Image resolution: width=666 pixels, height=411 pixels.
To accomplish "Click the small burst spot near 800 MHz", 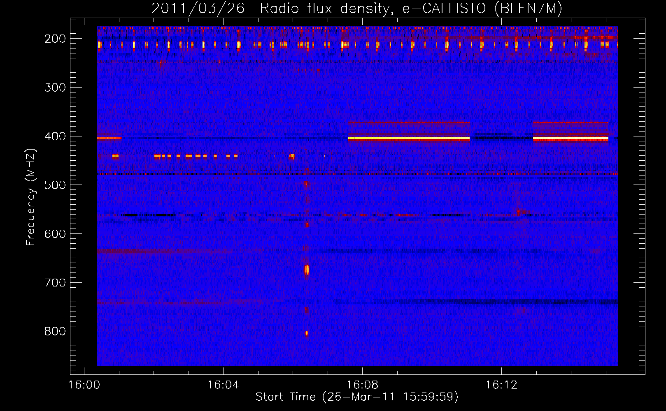I will (x=306, y=333).
